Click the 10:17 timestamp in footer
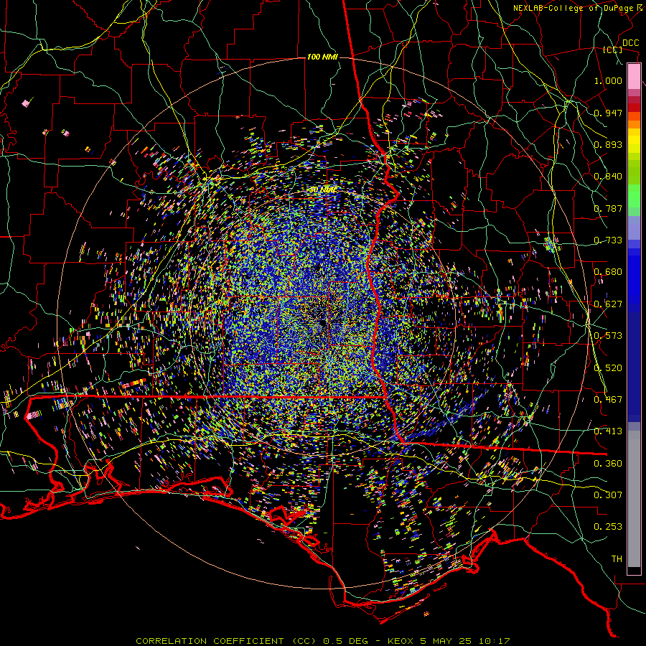 [x=495, y=641]
